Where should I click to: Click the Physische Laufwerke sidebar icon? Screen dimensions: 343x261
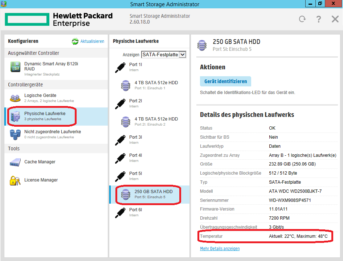[15, 117]
